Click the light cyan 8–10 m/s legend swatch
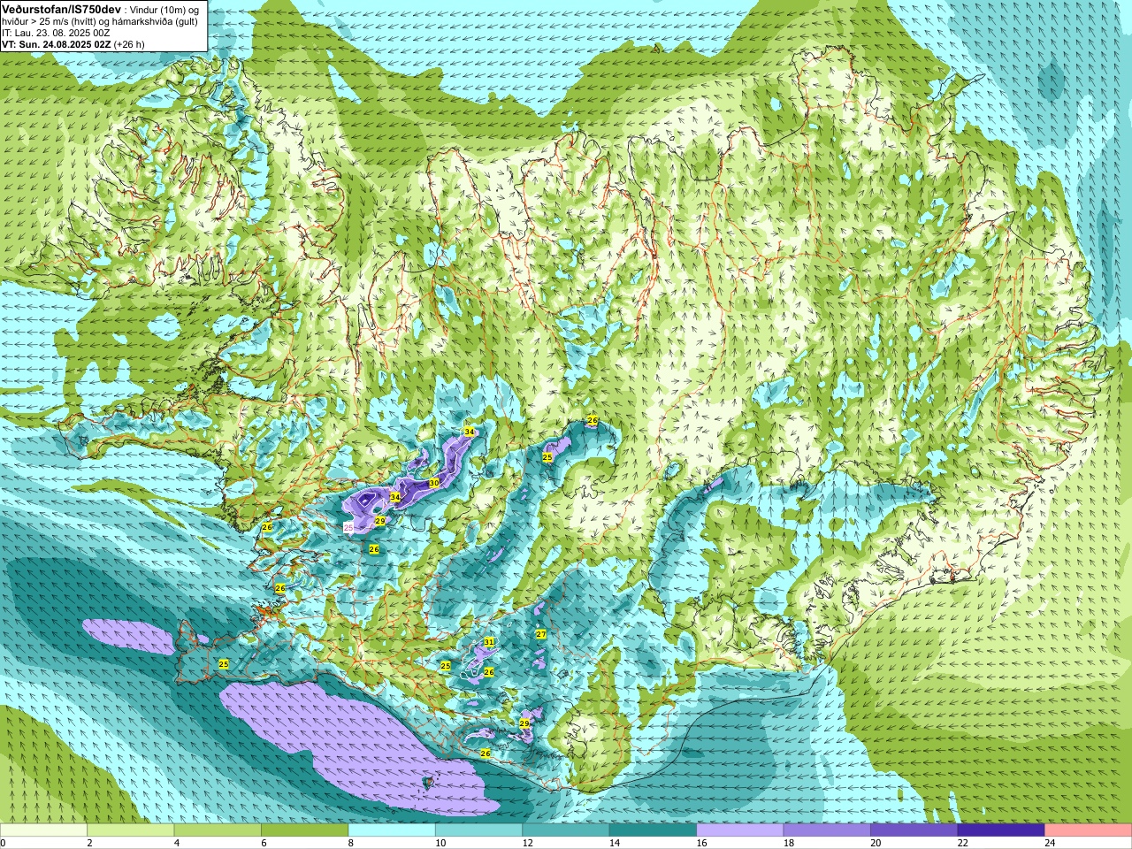Image resolution: width=1132 pixels, height=849 pixels. click(392, 830)
